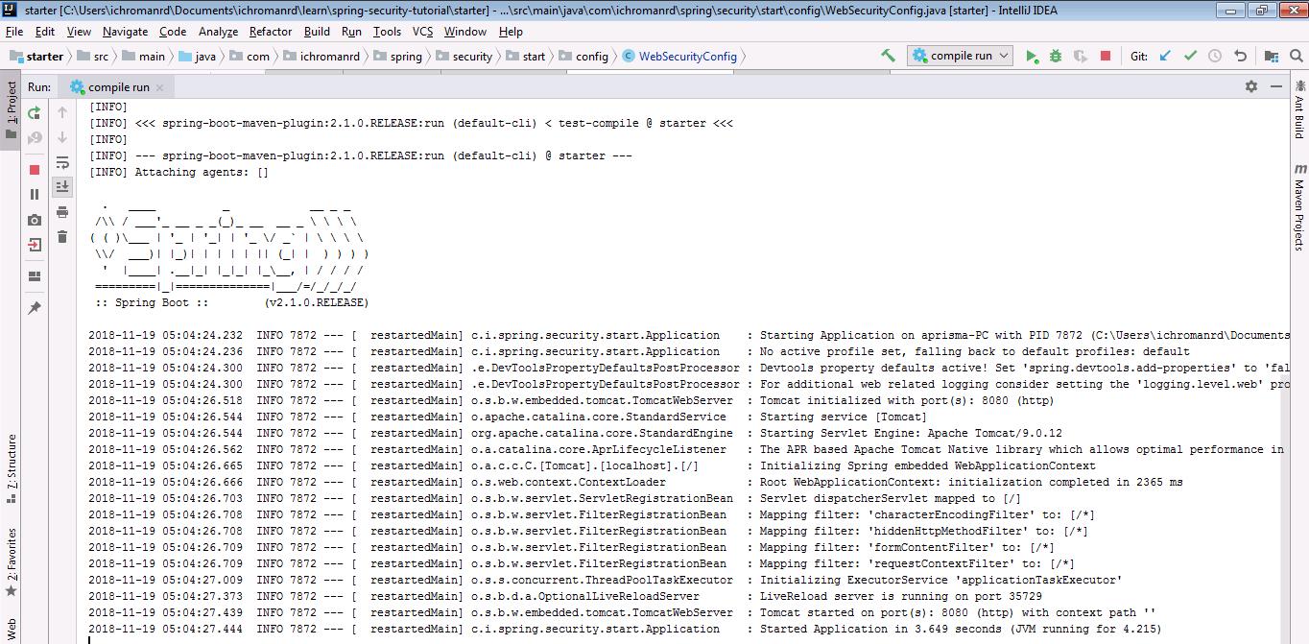Click 'java' breadcrumb folder
1309x644 pixels.
[198, 56]
